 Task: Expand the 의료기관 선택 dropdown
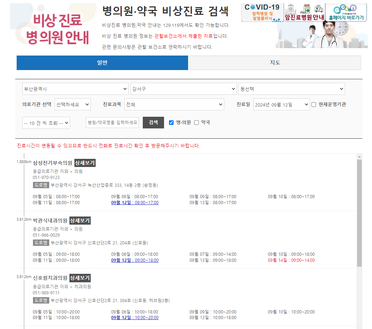[73, 104]
